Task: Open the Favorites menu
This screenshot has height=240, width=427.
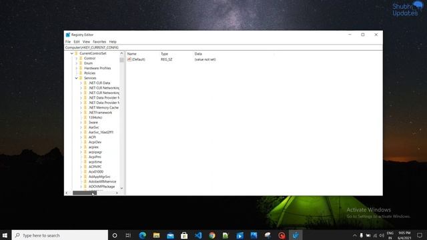Action: (x=99, y=41)
